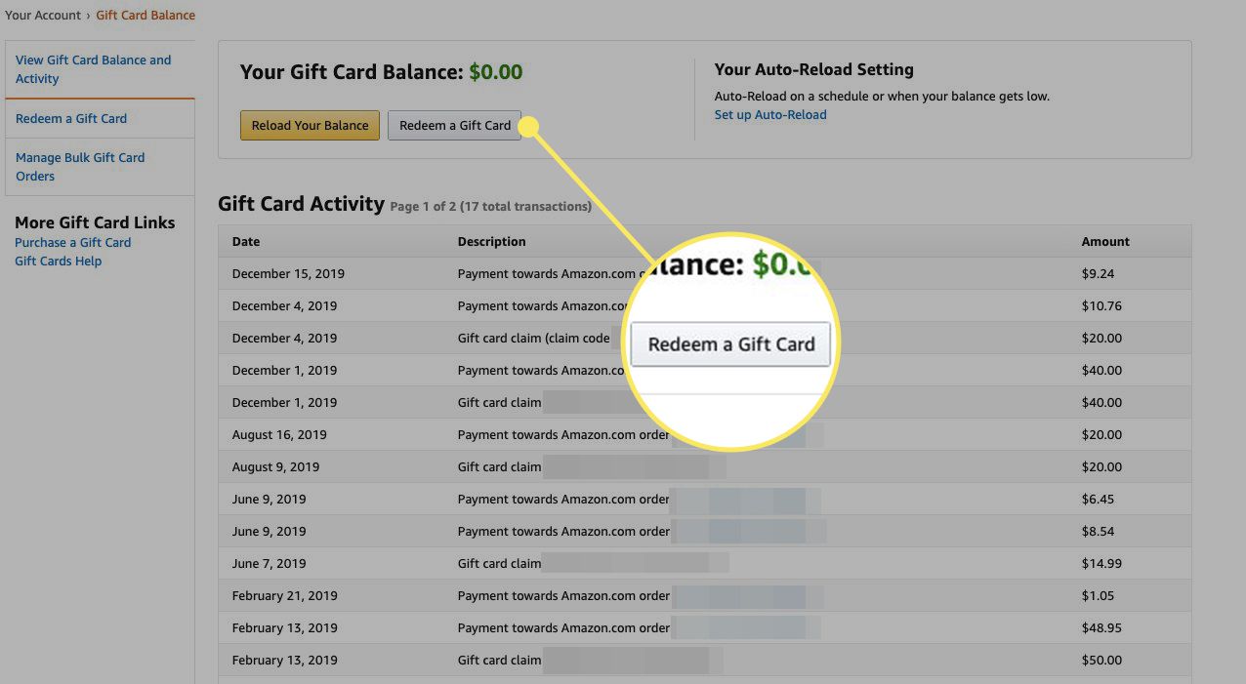Select View Gift Card Balance and Activity
This screenshot has height=684, width=1246.
[x=93, y=68]
